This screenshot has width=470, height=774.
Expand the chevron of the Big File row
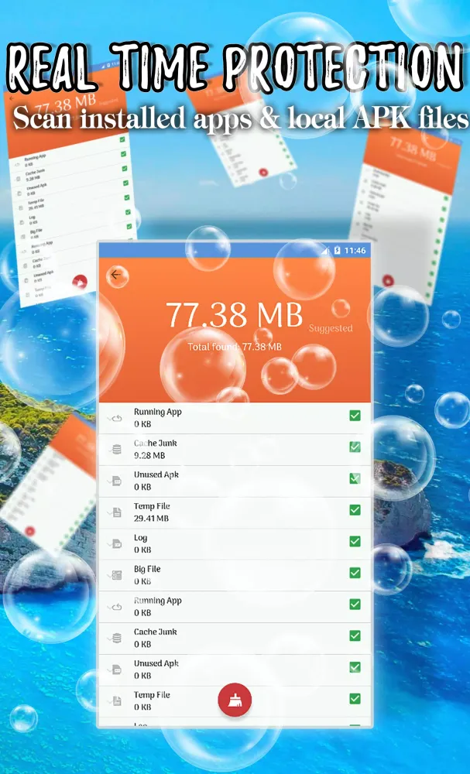coord(109,576)
